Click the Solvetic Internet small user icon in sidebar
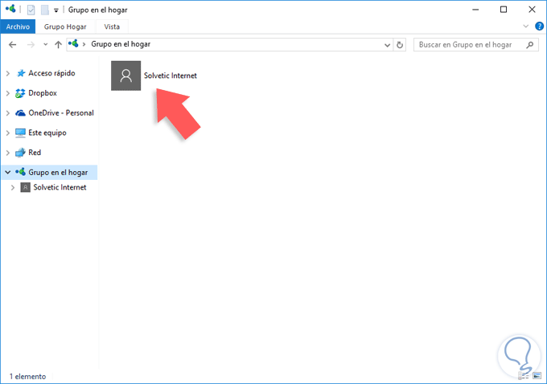547x384 pixels. (x=25, y=187)
